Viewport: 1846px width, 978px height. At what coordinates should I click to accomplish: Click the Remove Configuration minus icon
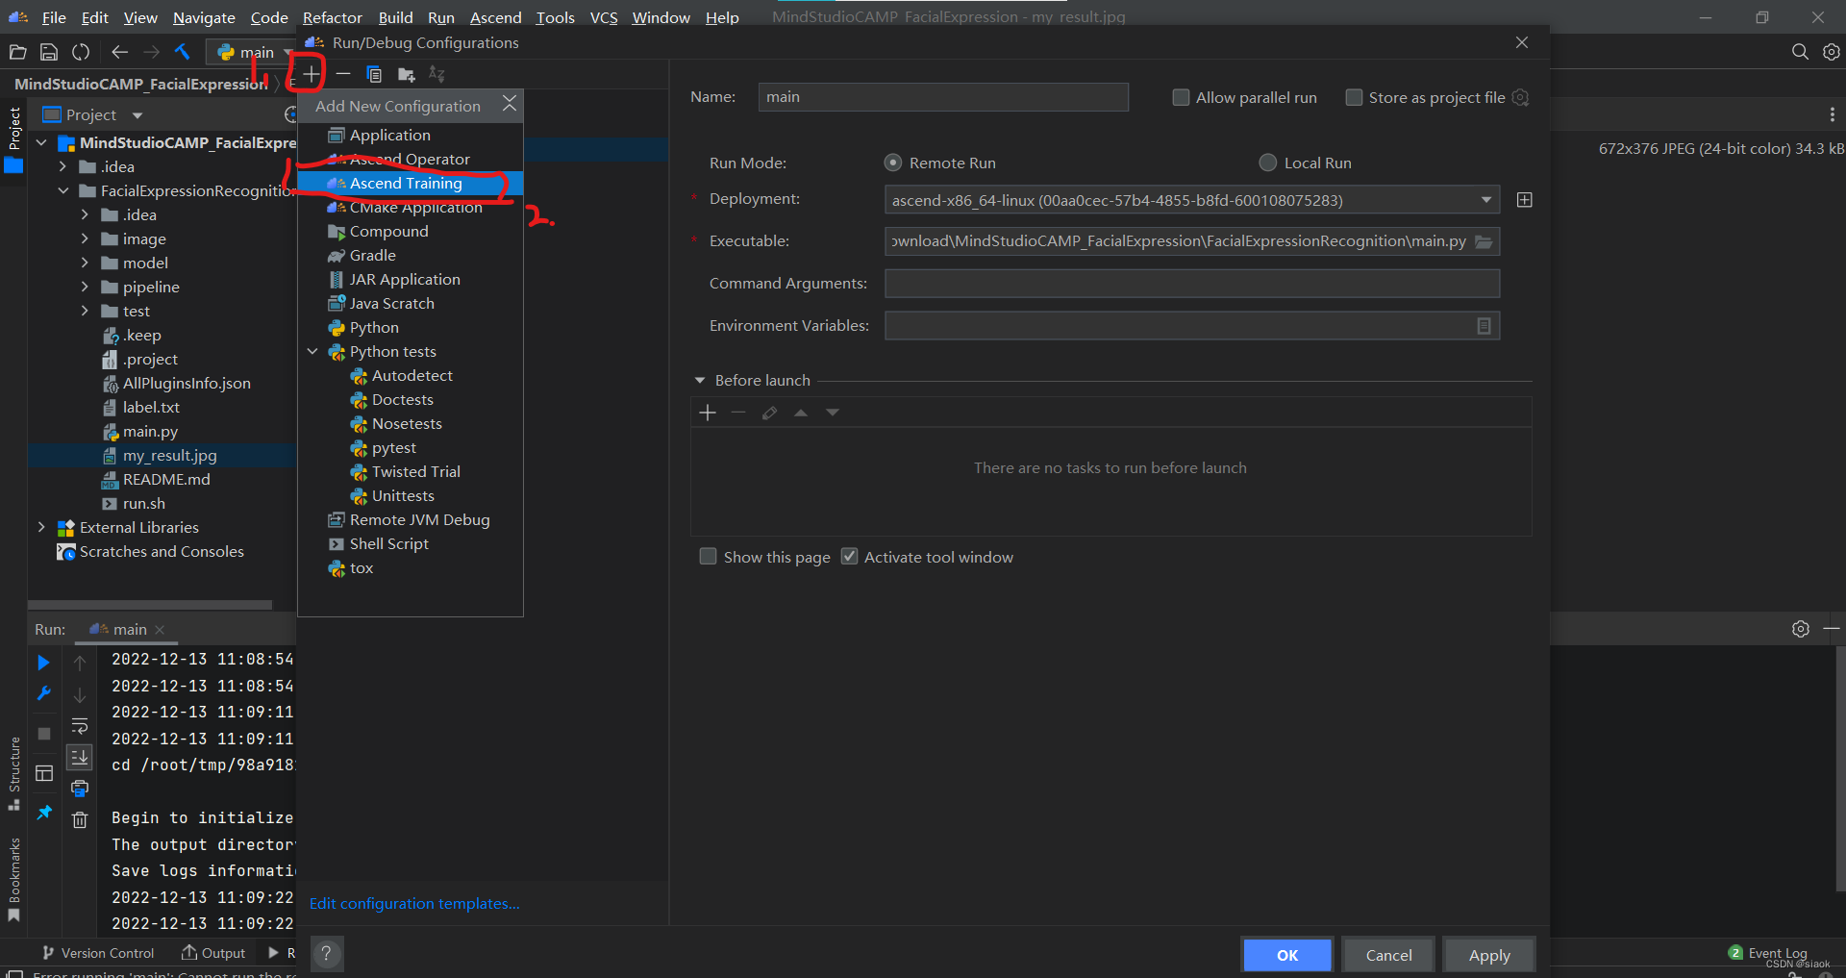pyautogui.click(x=343, y=73)
